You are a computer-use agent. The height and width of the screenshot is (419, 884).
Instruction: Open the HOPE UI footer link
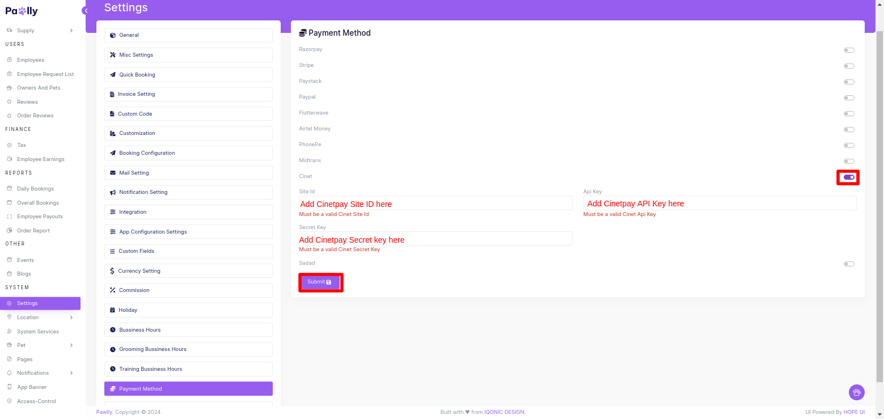854,412
